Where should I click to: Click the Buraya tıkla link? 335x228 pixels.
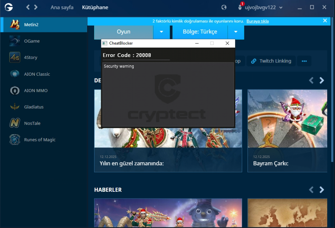click(x=257, y=21)
